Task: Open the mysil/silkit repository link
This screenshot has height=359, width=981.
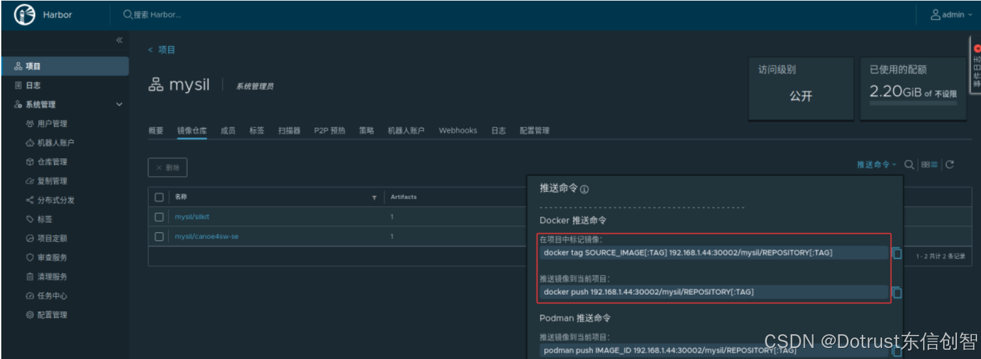Action: point(192,217)
